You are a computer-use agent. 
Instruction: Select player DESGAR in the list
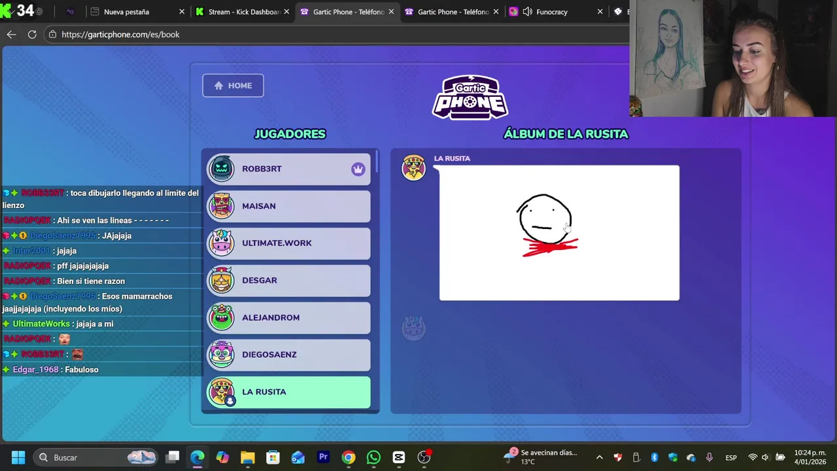point(288,280)
